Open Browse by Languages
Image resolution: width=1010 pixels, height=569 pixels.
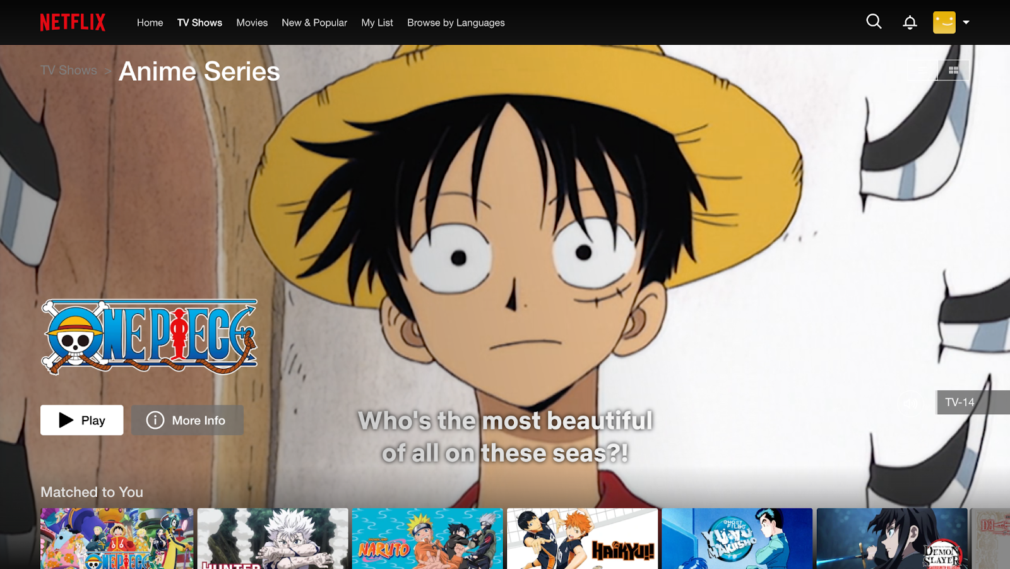[x=456, y=23]
